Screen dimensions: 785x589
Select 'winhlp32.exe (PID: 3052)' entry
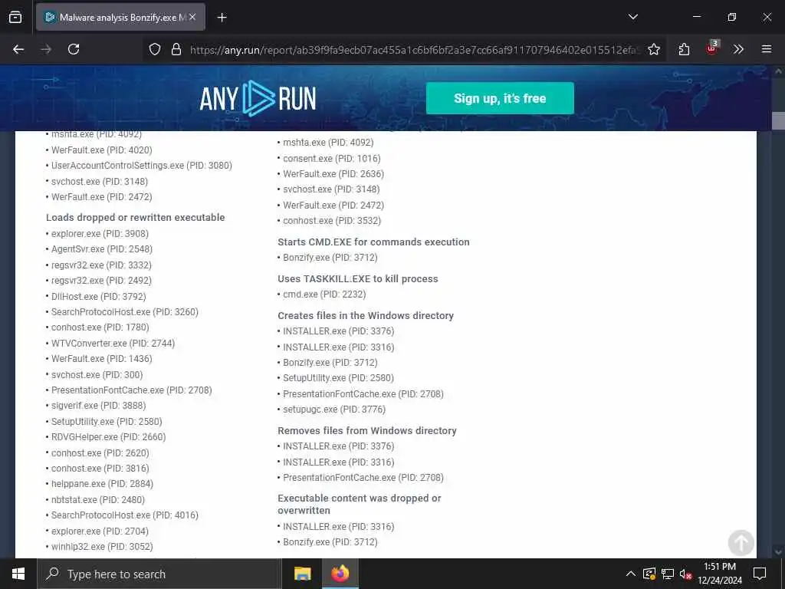[x=102, y=546]
